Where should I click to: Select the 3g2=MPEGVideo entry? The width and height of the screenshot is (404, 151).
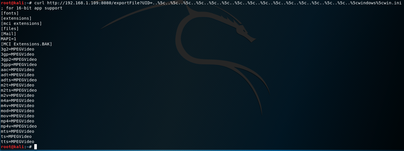pos(17,49)
